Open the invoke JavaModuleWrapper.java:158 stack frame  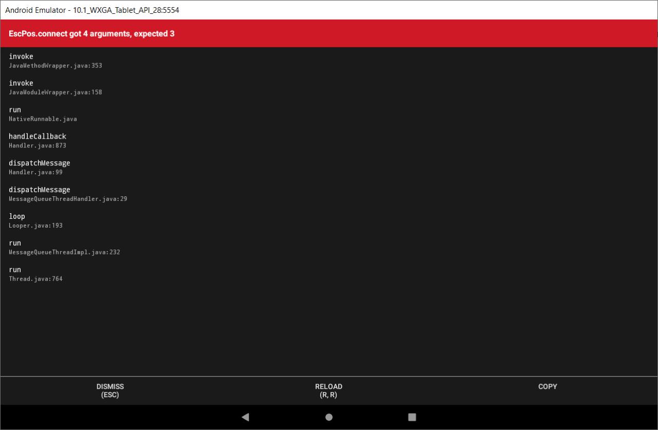(x=329, y=87)
